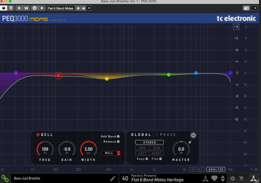261x183 pixels.
Task: Select the left purple high-pass band node
Action: tap(16, 73)
